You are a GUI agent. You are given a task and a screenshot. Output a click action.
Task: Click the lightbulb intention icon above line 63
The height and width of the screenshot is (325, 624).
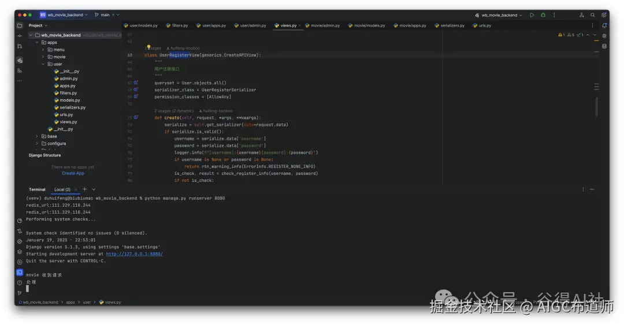coord(148,47)
